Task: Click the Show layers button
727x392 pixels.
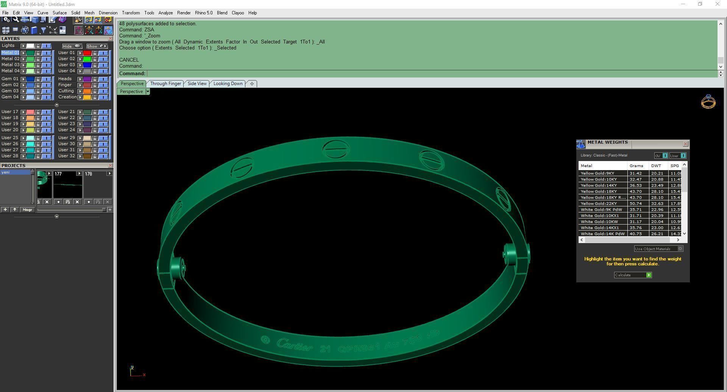Action: (x=97, y=46)
